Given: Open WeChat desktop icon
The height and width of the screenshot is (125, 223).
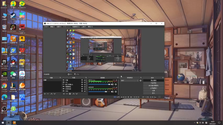Looking at the screenshot, I should click(x=13, y=75).
